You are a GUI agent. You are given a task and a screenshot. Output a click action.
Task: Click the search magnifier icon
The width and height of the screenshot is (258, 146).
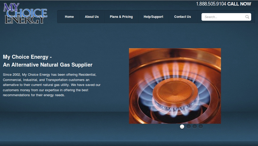point(247,17)
